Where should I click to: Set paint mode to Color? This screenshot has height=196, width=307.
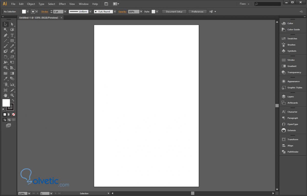click(5, 114)
